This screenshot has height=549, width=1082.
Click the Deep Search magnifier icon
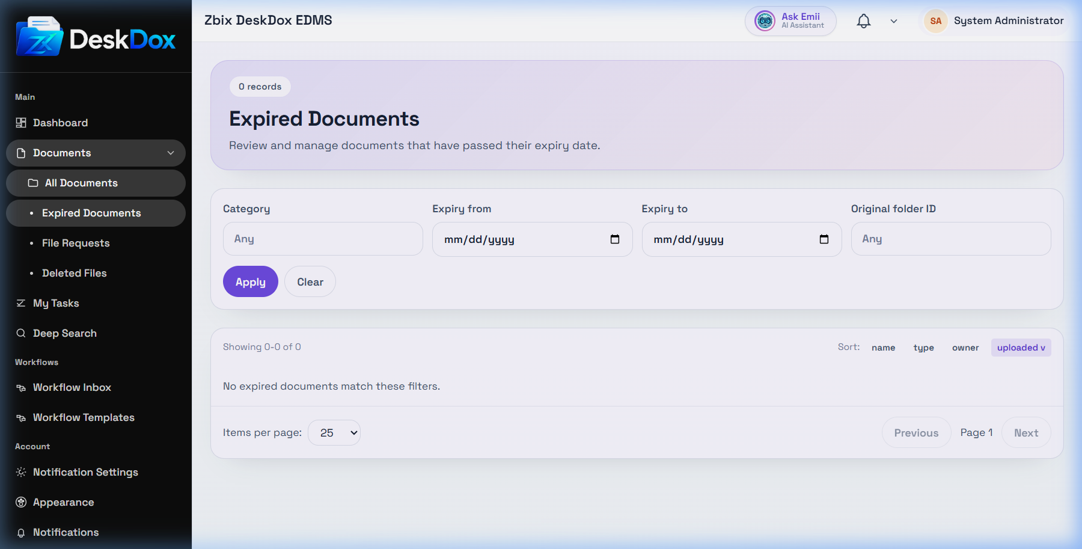click(21, 333)
